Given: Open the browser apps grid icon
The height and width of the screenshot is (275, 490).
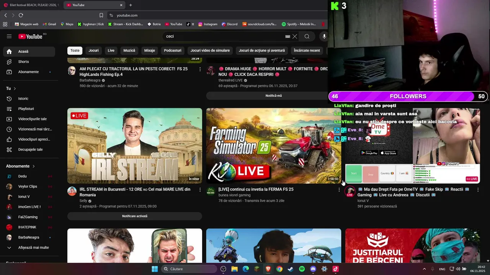Looking at the screenshot, I should (x=5, y=24).
